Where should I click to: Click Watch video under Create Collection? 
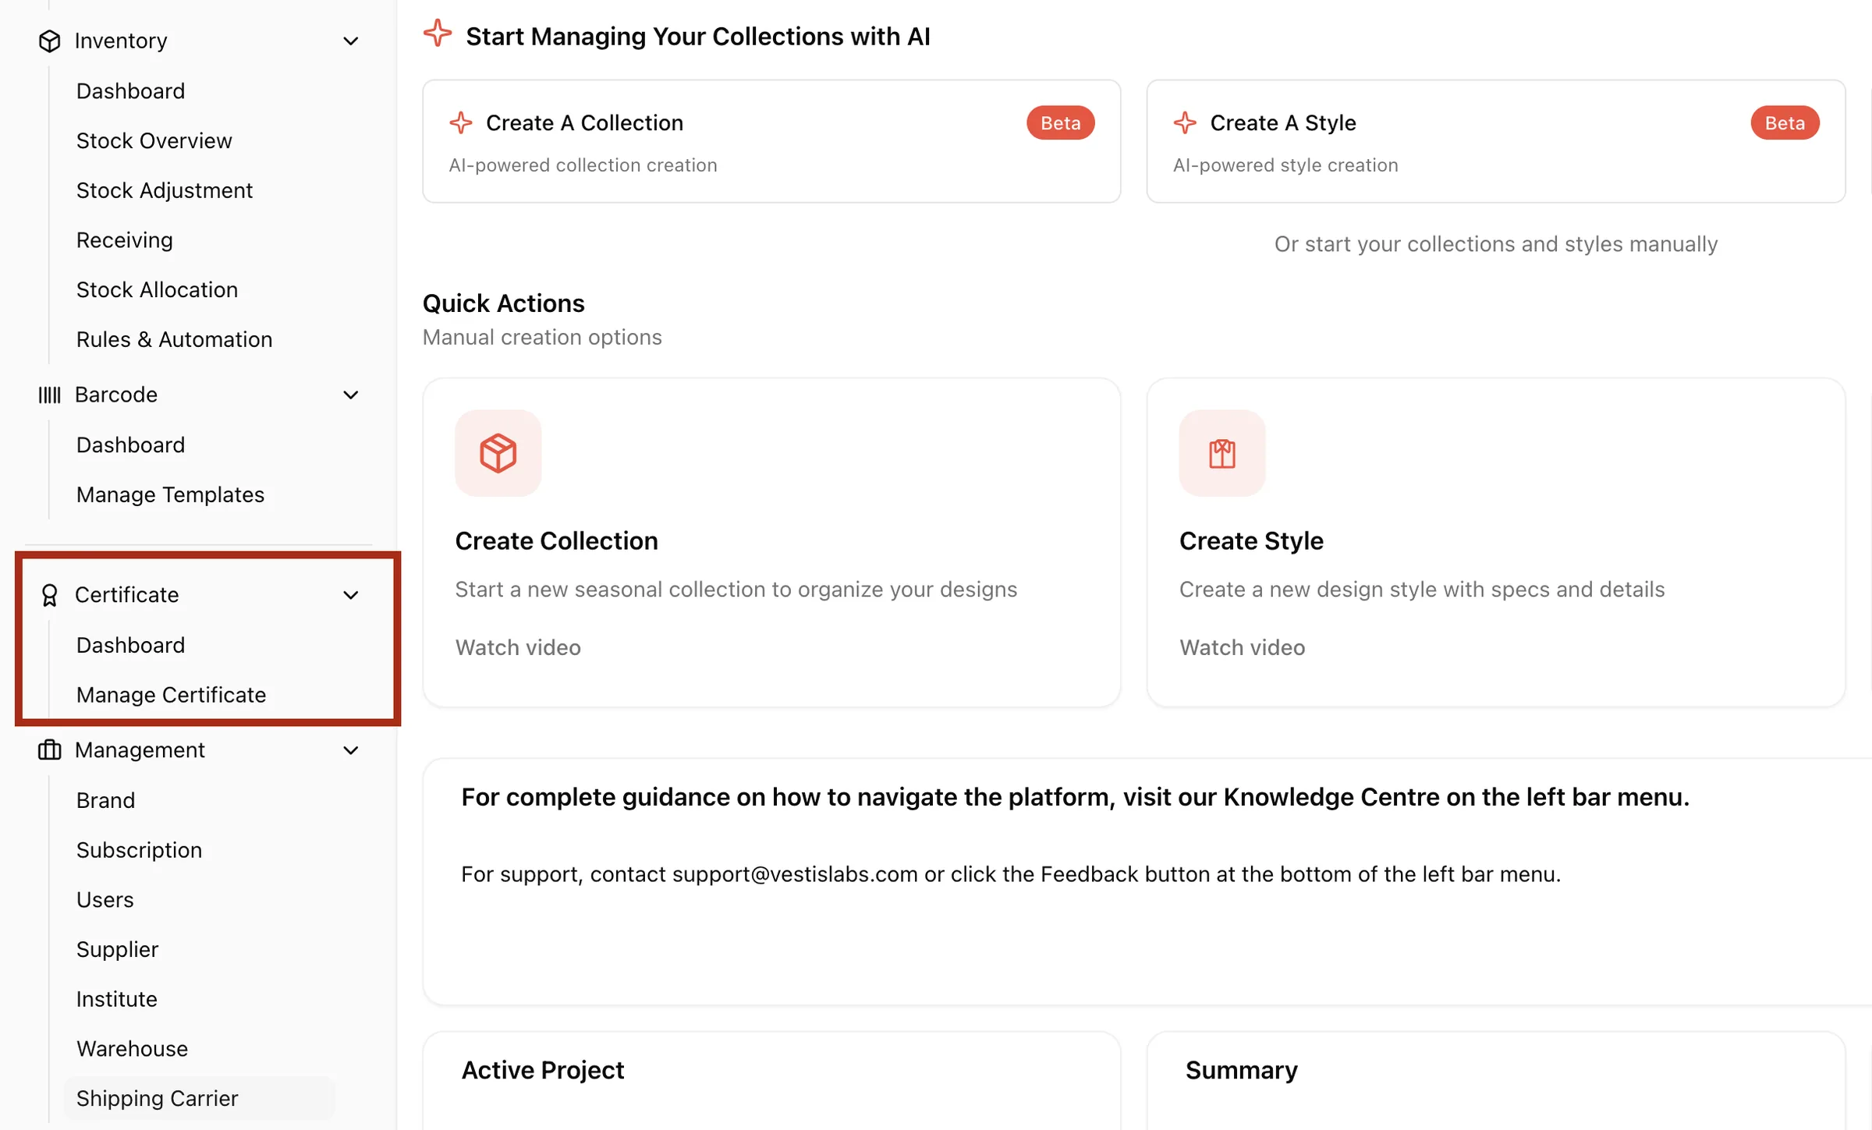(518, 647)
